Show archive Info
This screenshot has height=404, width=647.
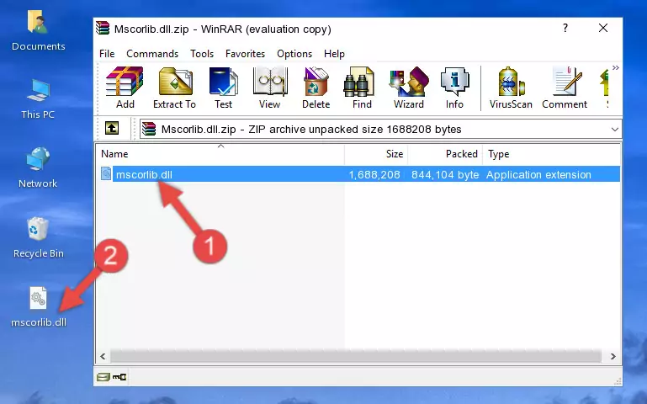454,88
